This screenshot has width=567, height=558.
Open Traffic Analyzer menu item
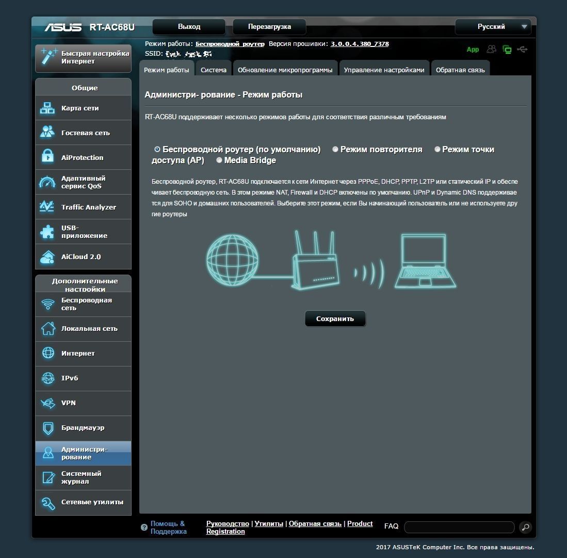tap(83, 206)
